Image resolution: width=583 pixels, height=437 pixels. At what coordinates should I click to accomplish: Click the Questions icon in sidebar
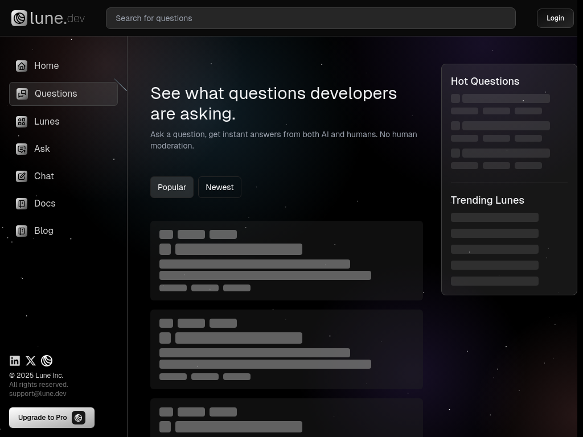(x=22, y=94)
